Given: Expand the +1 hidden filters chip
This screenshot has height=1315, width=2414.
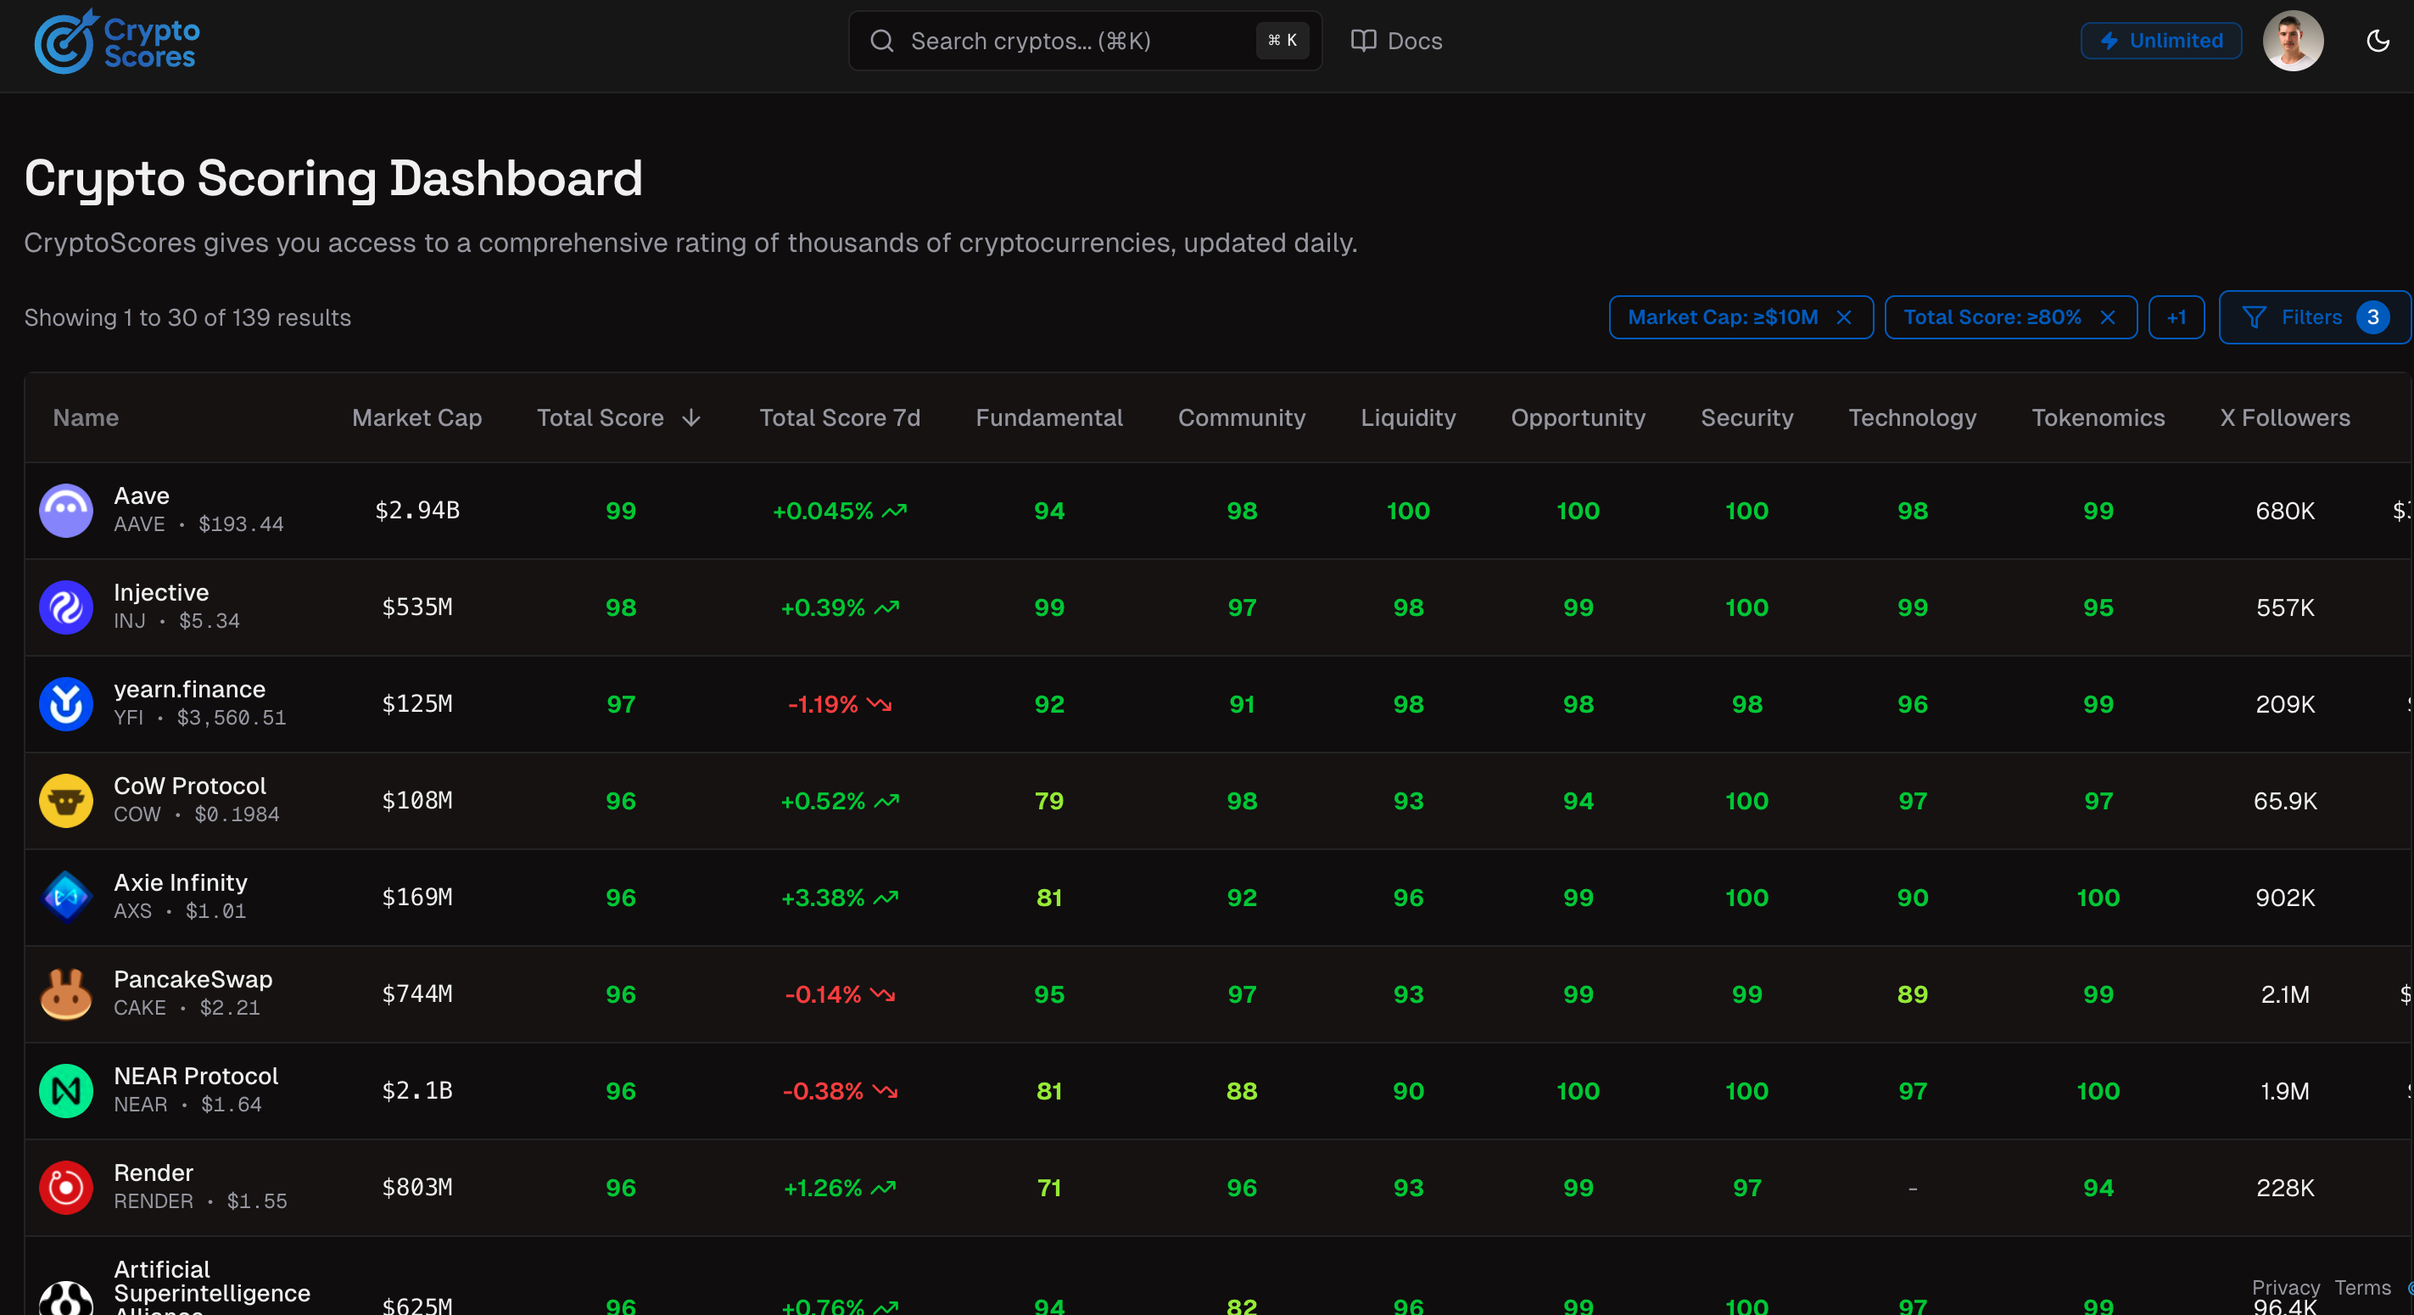Looking at the screenshot, I should coord(2177,316).
